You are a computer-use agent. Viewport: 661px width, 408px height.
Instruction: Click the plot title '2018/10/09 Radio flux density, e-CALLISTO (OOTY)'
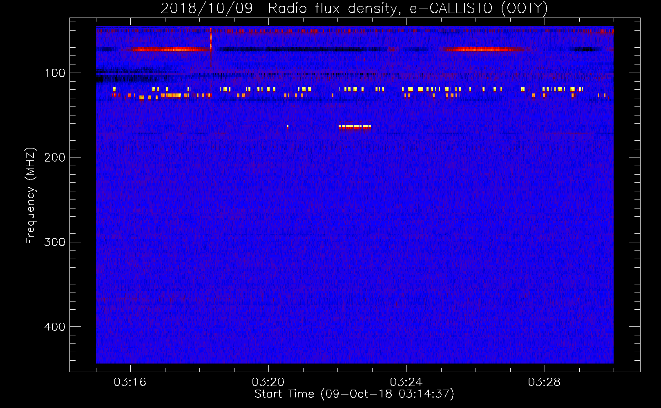click(354, 8)
